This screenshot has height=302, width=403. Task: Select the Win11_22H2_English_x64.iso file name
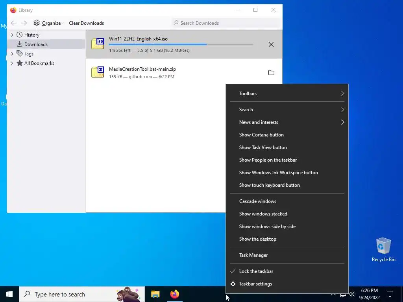click(x=138, y=39)
